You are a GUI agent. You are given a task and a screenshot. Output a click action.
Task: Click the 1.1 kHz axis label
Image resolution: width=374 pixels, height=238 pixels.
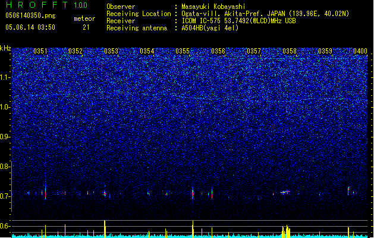[x=5, y=77]
